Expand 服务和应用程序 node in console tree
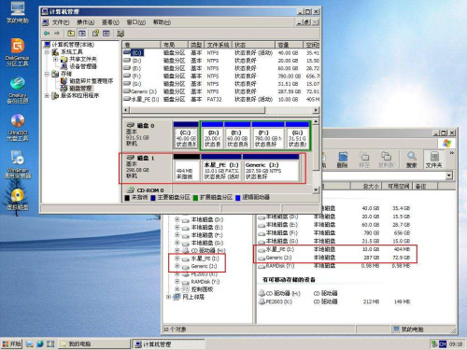 pyautogui.click(x=47, y=95)
